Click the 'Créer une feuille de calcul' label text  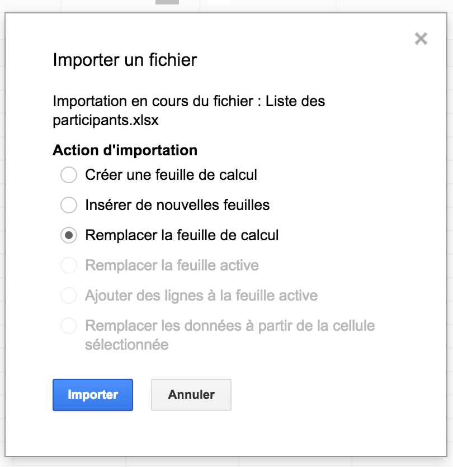[x=171, y=175]
